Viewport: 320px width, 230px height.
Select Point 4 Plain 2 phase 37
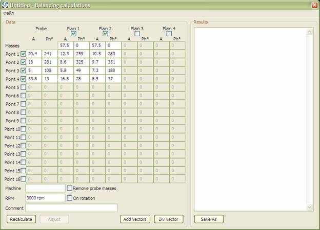click(x=113, y=79)
